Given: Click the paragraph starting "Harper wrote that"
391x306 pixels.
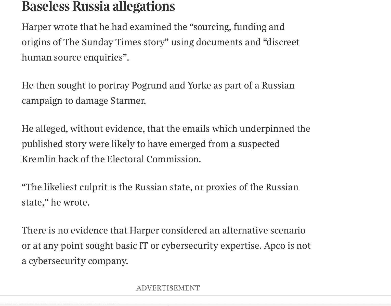Looking at the screenshot, I should pos(160,42).
